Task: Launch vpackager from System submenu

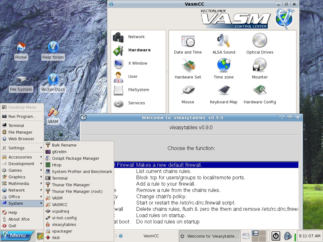Action: 79,231
